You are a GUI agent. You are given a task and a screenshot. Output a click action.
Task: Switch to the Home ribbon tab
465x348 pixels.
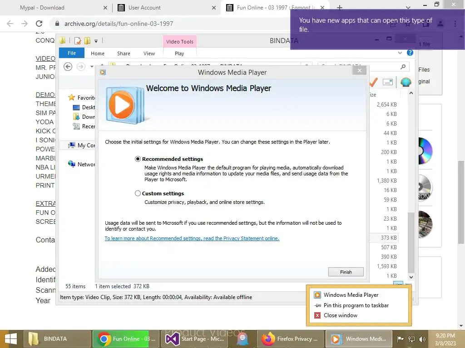point(98,53)
